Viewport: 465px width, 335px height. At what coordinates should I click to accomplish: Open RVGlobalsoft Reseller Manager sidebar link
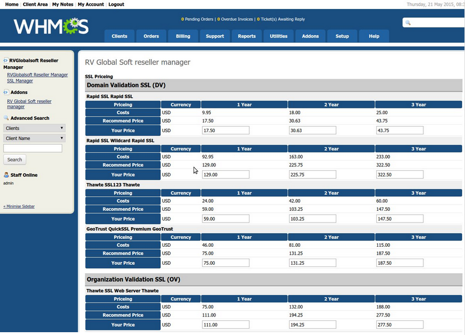37,75
